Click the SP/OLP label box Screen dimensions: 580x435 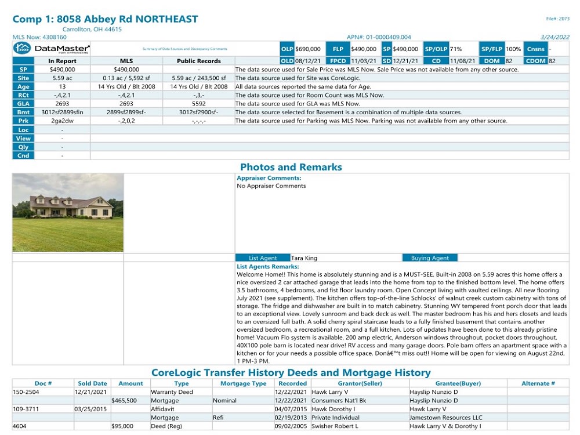point(436,49)
